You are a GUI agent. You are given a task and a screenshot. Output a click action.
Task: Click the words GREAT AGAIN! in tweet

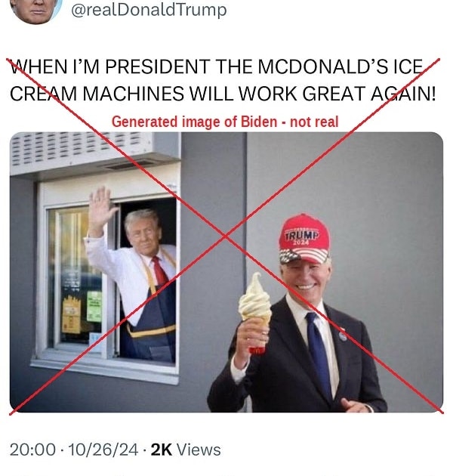[369, 94]
